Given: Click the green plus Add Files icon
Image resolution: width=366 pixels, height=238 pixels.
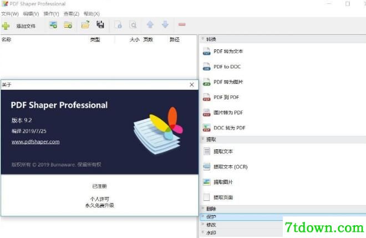Looking at the screenshot, I should coord(6,26).
